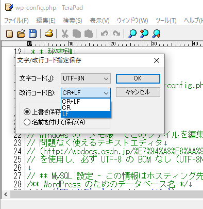Choose CR from the line ending list
This screenshot has width=203, height=209.
tap(86, 108)
